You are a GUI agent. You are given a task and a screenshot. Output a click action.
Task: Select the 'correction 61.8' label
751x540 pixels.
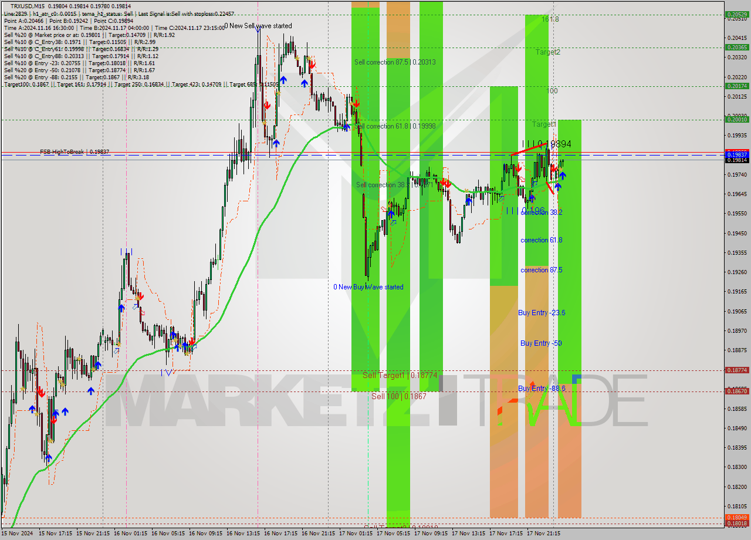tap(542, 240)
